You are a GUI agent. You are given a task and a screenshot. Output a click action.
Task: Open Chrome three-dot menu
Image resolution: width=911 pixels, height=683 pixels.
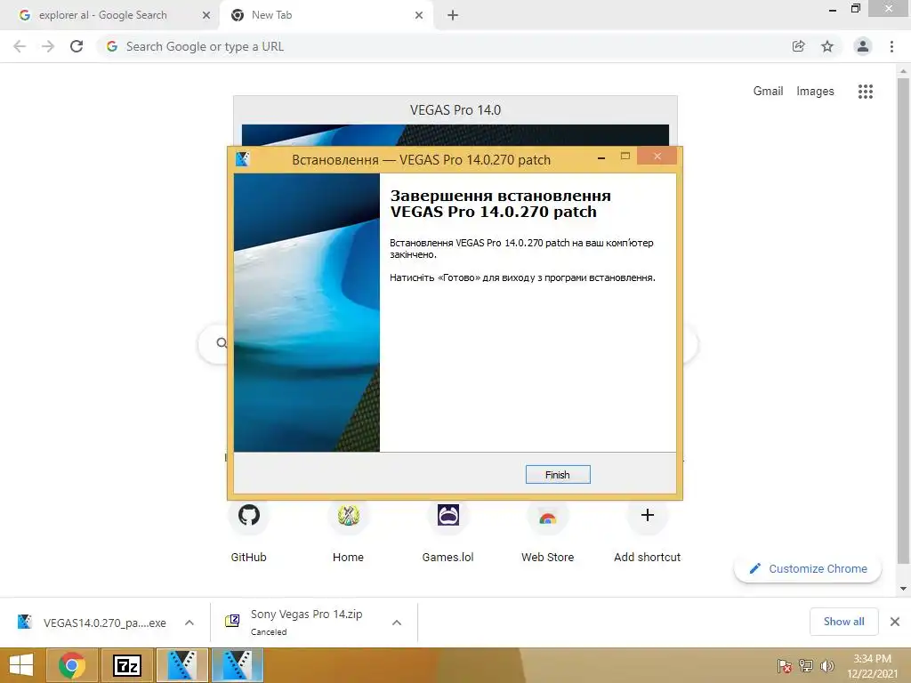[891, 46]
